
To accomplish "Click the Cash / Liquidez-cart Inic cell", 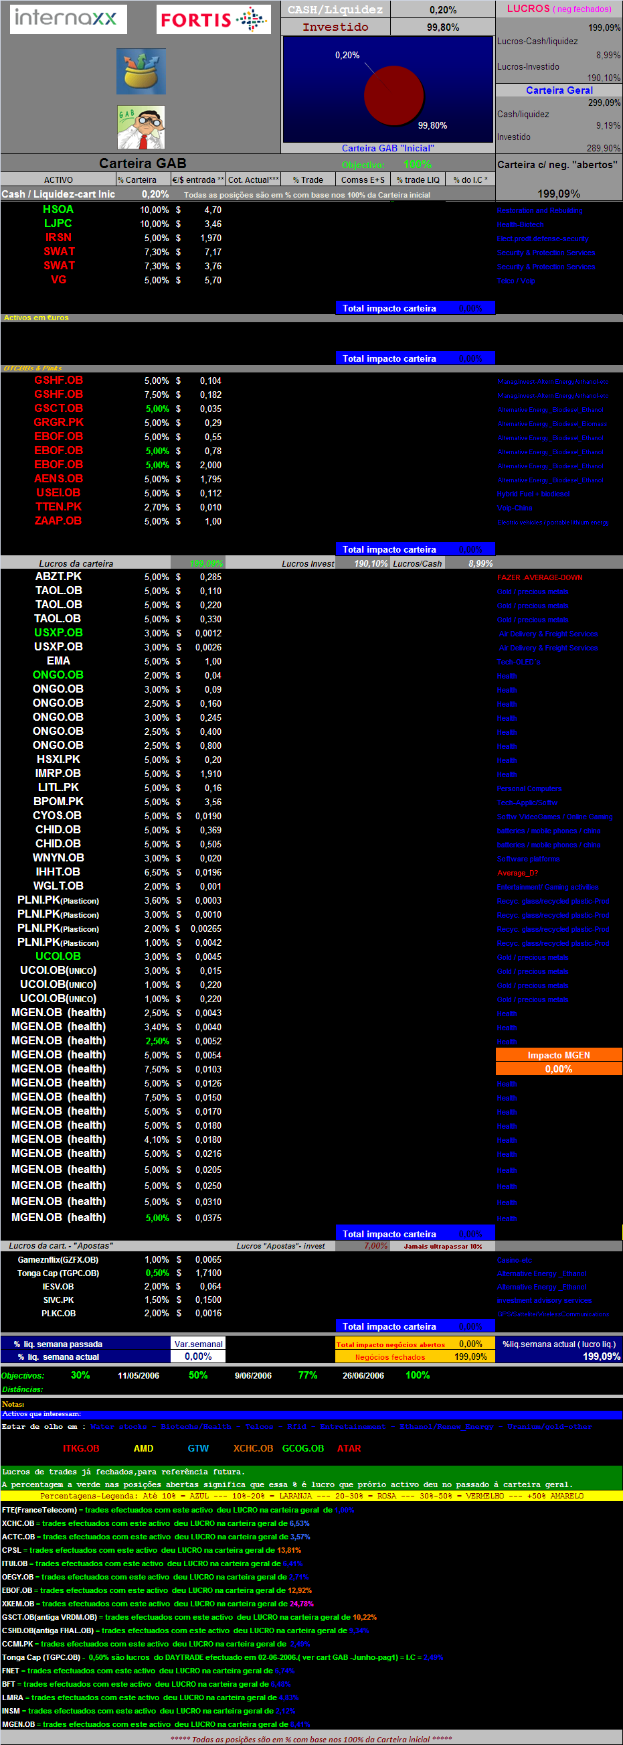I will 58,194.
